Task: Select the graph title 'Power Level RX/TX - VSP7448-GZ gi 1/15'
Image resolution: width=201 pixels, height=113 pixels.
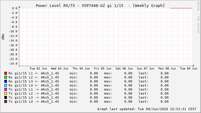Action: click(x=80, y=6)
